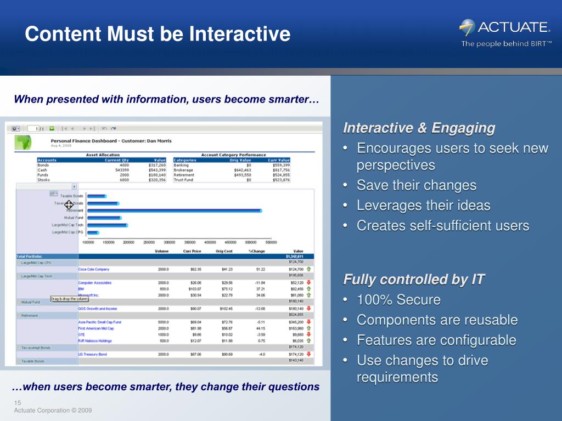The image size is (562, 421).
Task: Collapse the Tax-exempt Bonds group
Action: [19, 348]
